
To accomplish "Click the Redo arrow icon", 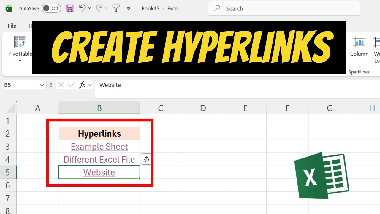I will [x=99, y=8].
